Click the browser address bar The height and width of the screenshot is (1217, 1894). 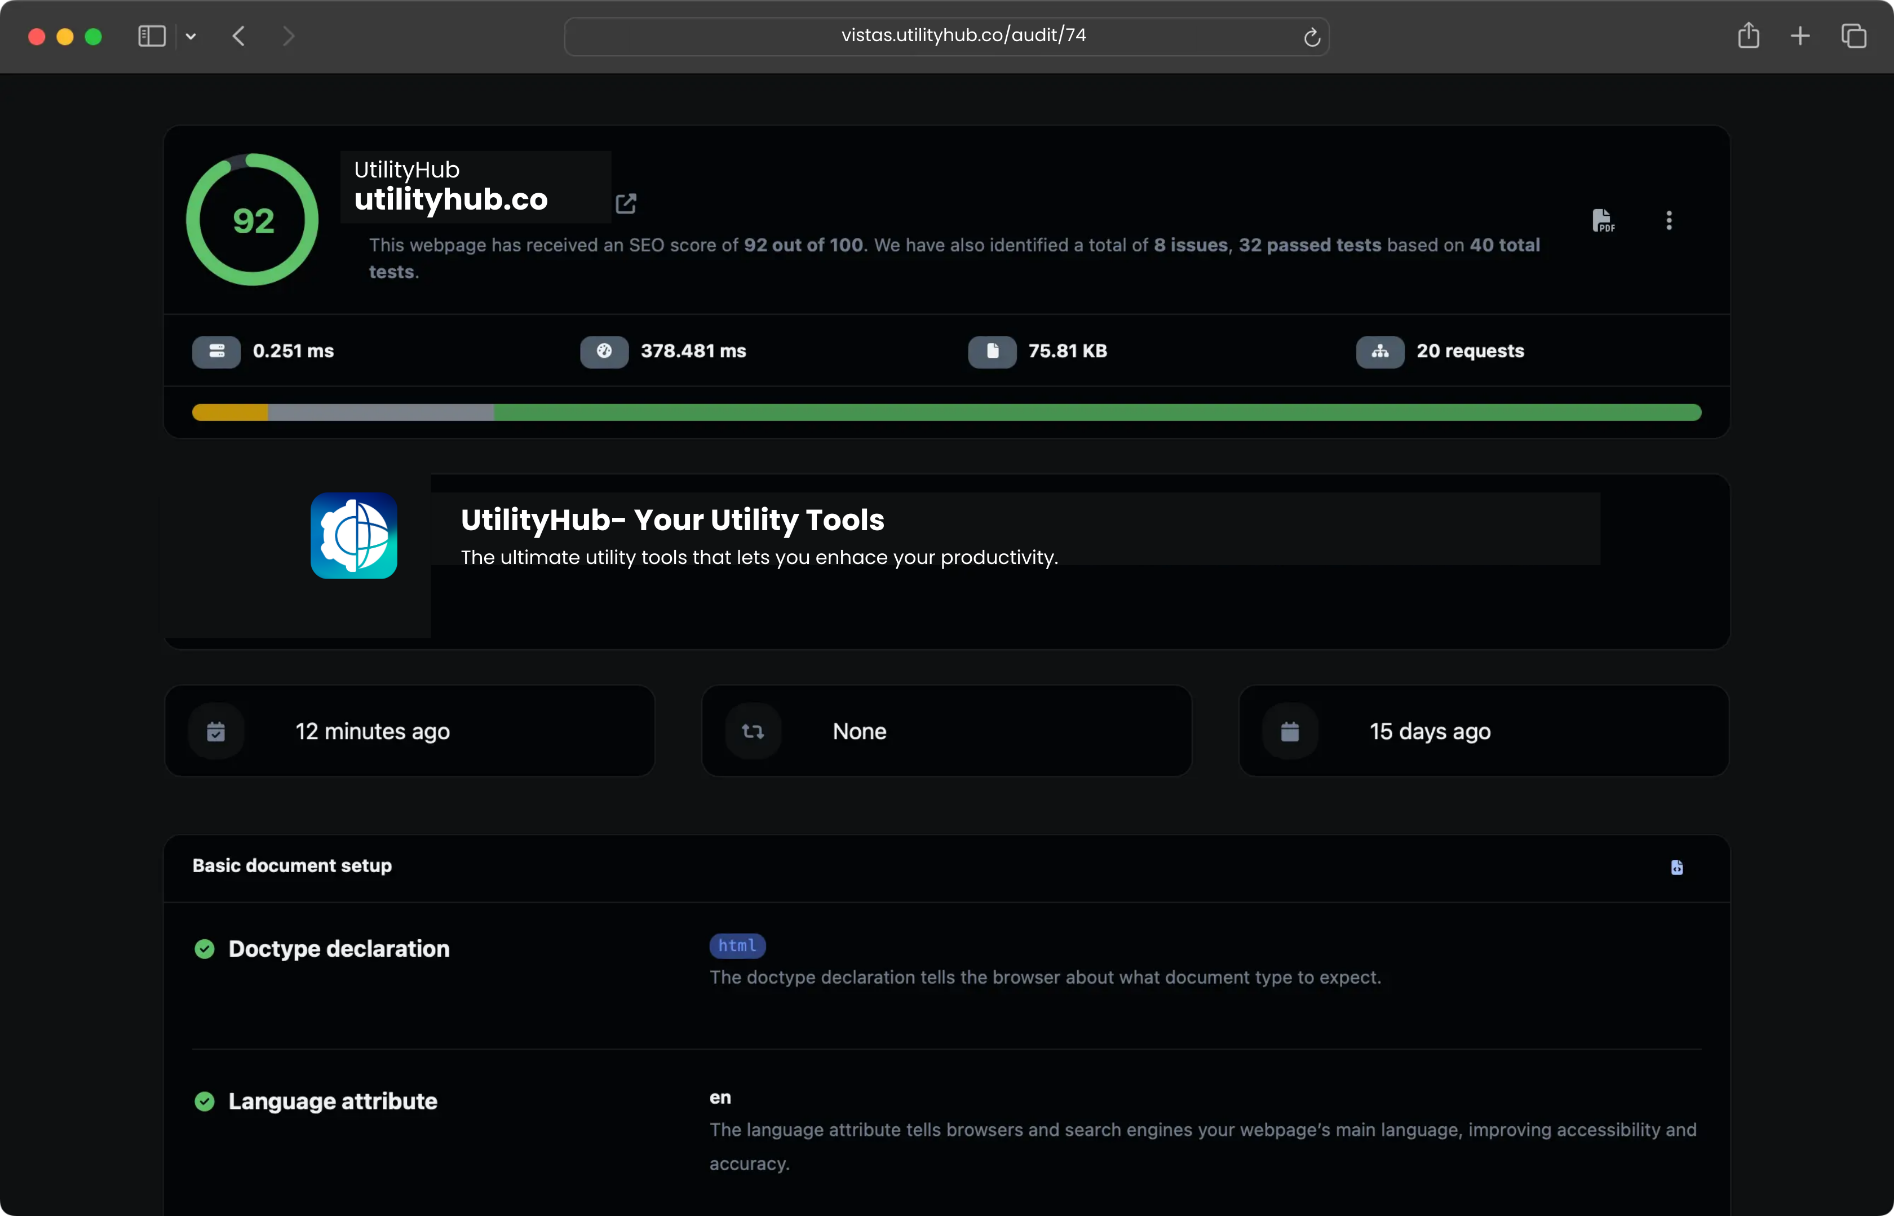(x=946, y=35)
